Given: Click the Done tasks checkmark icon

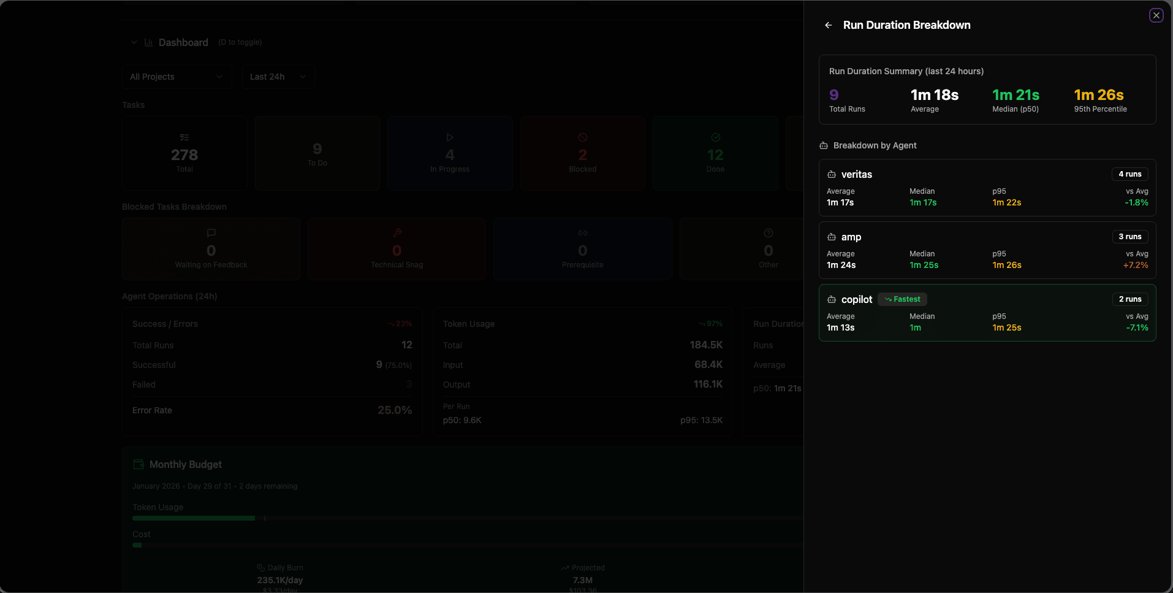Looking at the screenshot, I should click(x=715, y=137).
